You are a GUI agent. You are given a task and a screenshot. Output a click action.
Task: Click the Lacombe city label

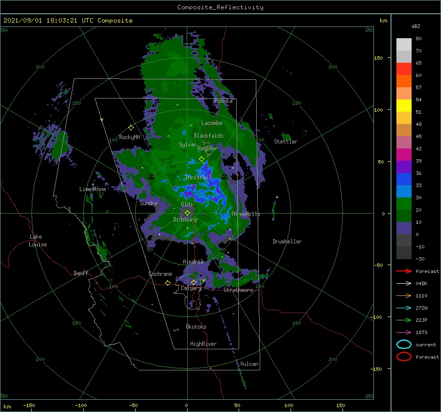[x=212, y=123]
